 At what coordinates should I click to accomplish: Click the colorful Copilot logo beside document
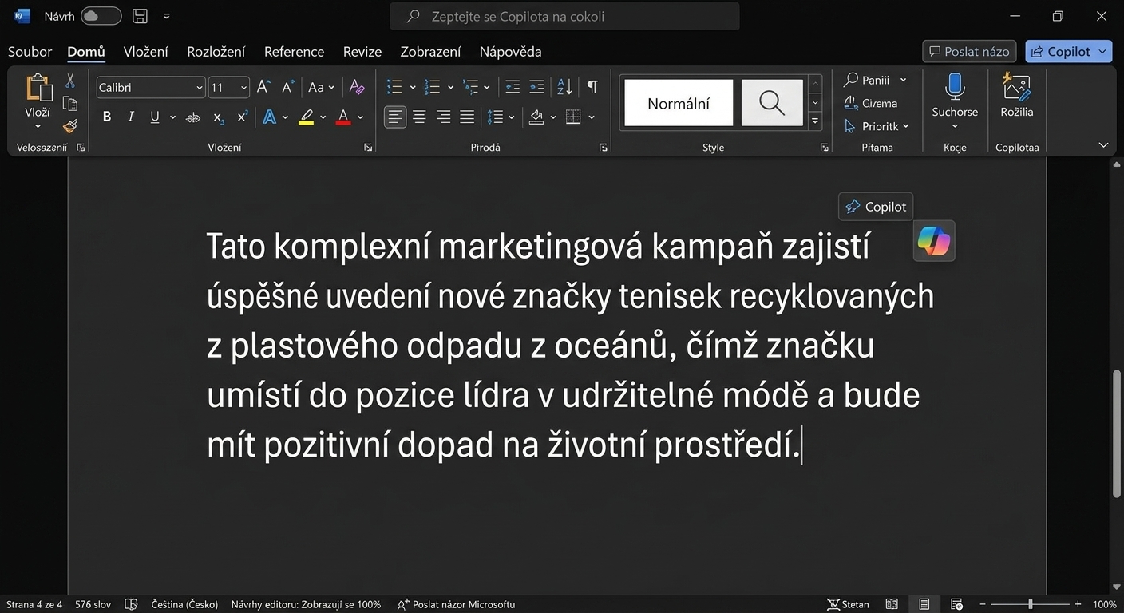click(934, 241)
